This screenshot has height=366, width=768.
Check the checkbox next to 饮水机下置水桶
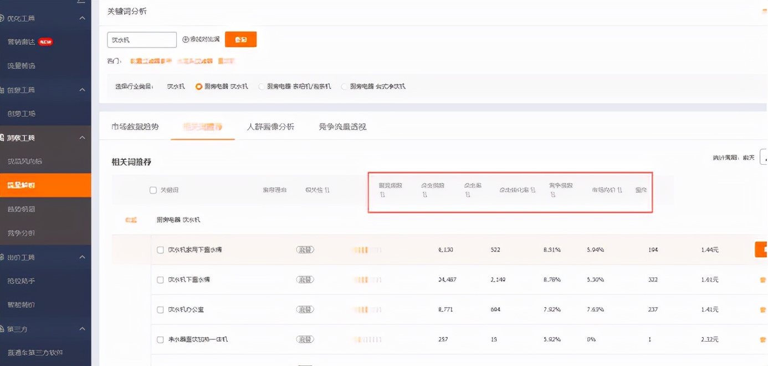(160, 279)
